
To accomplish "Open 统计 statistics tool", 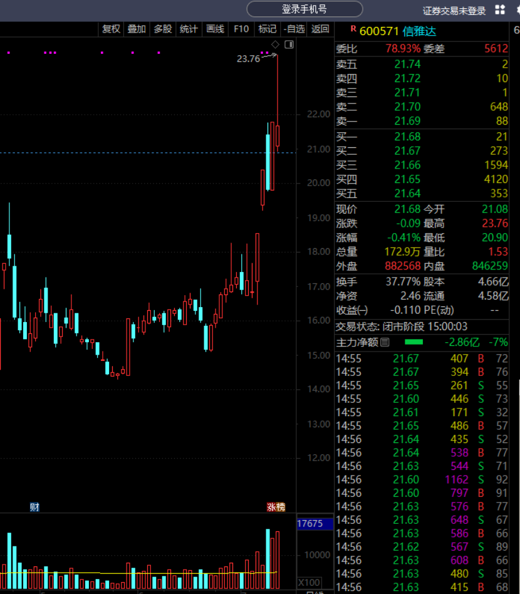I will [x=189, y=29].
